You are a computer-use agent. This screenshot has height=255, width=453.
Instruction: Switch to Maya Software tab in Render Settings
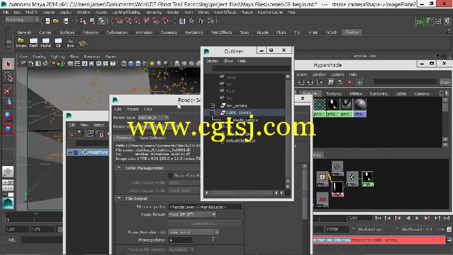pyautogui.click(x=152, y=138)
